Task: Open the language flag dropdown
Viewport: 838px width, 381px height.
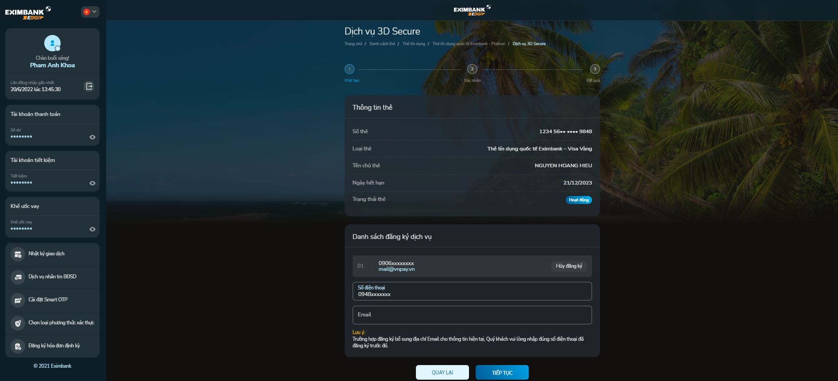Action: [x=90, y=12]
